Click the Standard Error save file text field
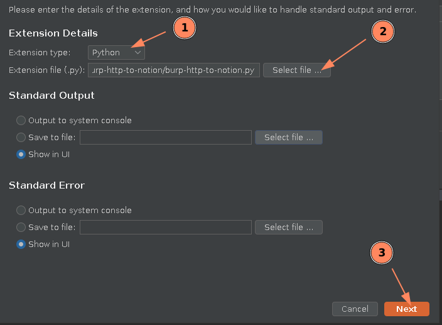This screenshot has width=442, height=325. pyautogui.click(x=166, y=228)
